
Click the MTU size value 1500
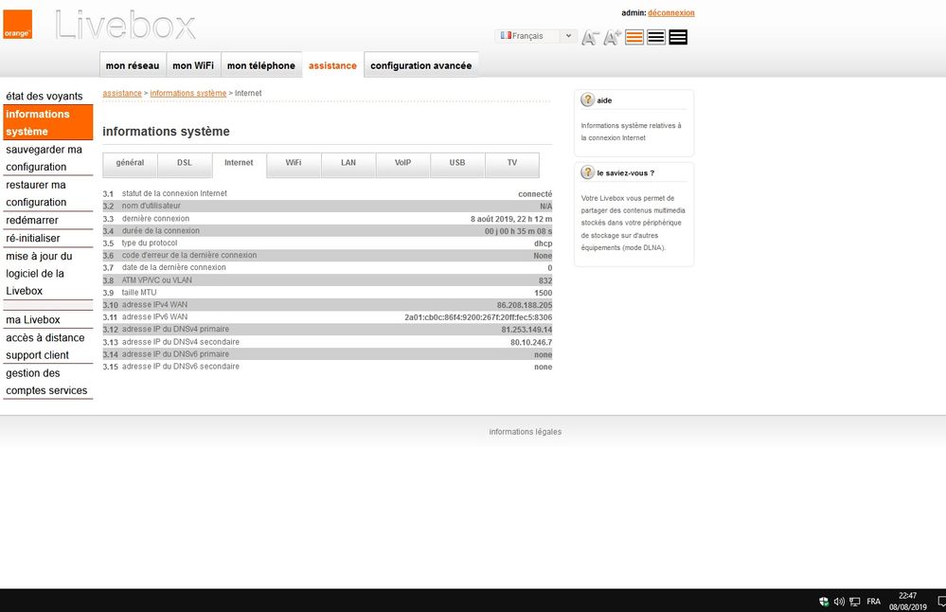543,293
